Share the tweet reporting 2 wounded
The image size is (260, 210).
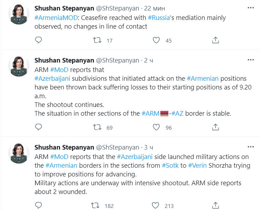pyautogui.click(x=215, y=205)
